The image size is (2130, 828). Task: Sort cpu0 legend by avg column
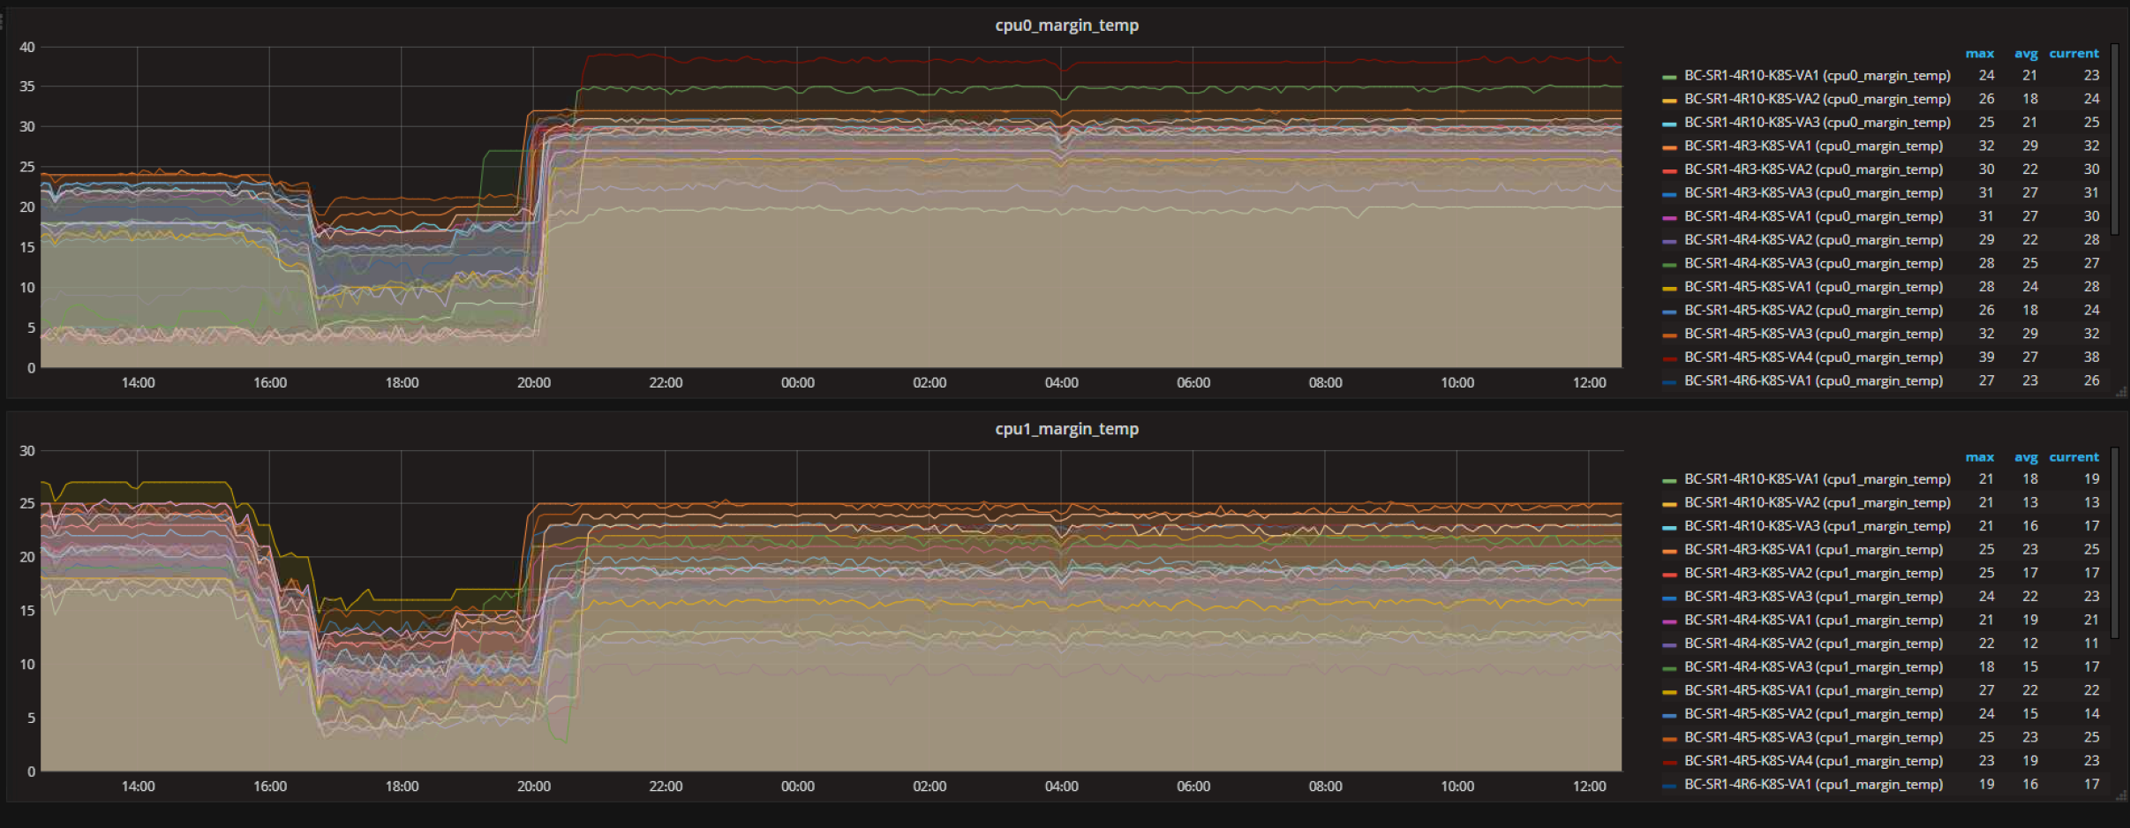click(x=2026, y=54)
